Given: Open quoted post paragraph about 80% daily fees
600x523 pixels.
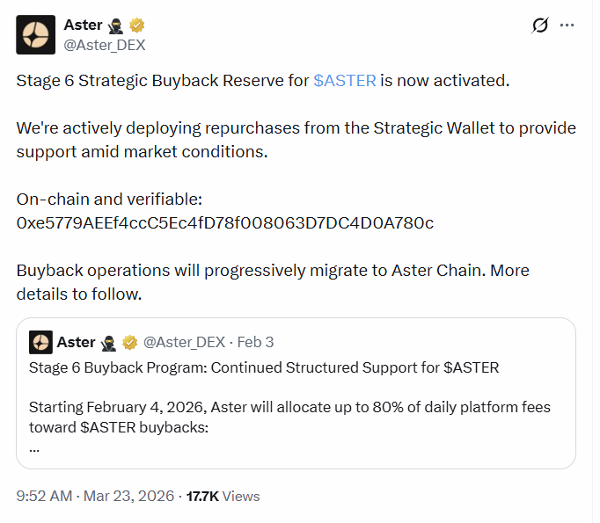Looking at the screenshot, I should tap(289, 417).
